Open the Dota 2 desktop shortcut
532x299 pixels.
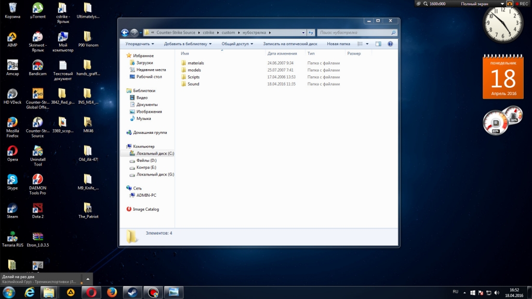37,208
